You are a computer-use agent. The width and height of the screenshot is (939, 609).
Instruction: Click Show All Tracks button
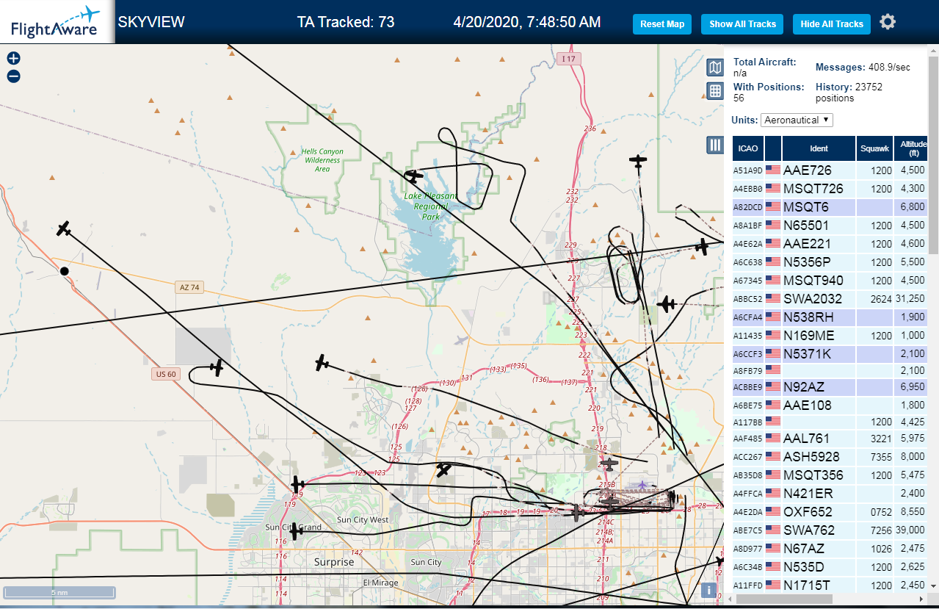(742, 24)
